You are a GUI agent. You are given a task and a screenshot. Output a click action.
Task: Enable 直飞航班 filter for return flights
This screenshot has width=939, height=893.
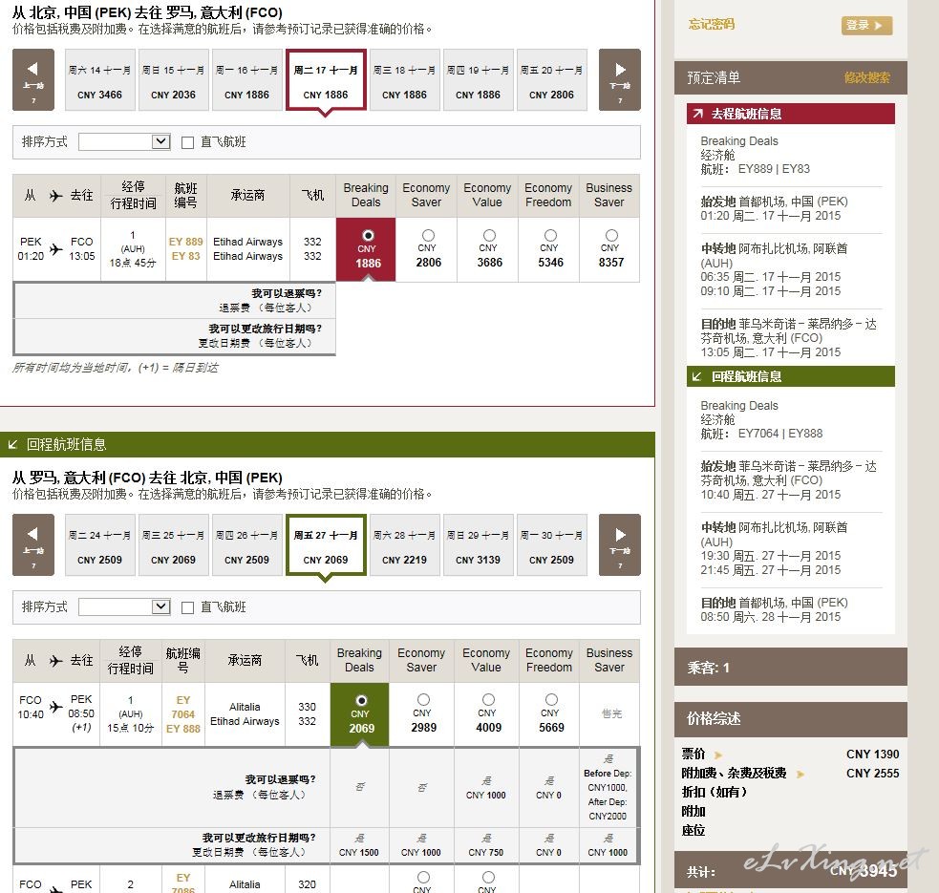187,608
